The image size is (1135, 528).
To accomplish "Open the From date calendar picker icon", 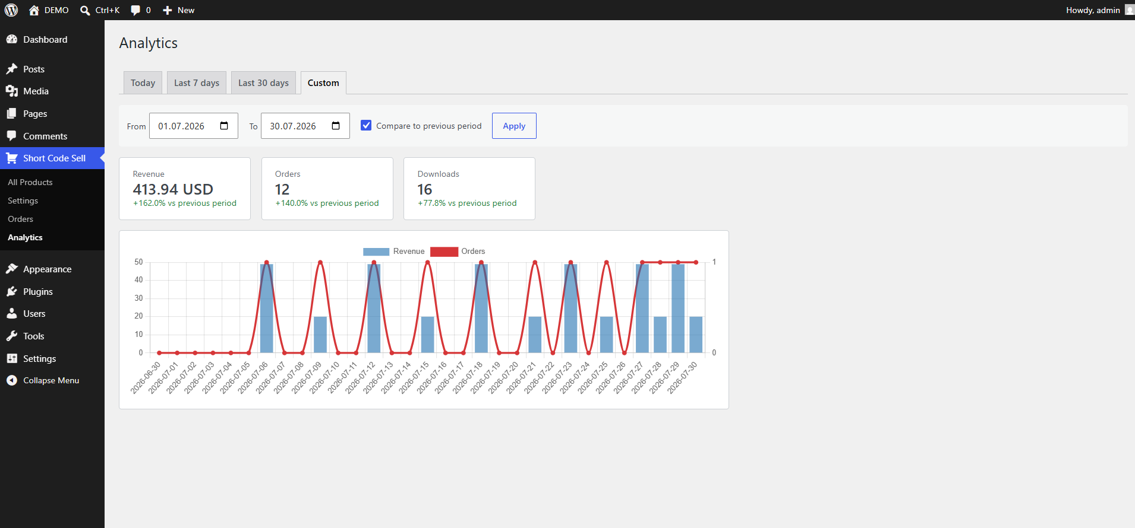I will click(224, 126).
